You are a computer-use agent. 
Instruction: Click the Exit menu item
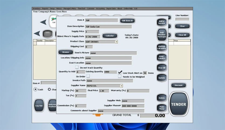(x=136, y=9)
